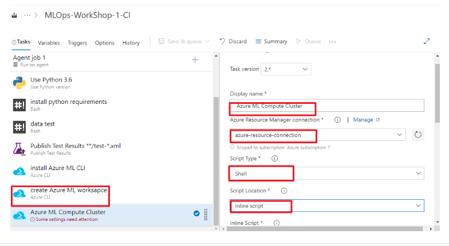Viewport: 449px width, 246px height.
Task: Switch to the Triggers tab
Action: click(x=77, y=43)
